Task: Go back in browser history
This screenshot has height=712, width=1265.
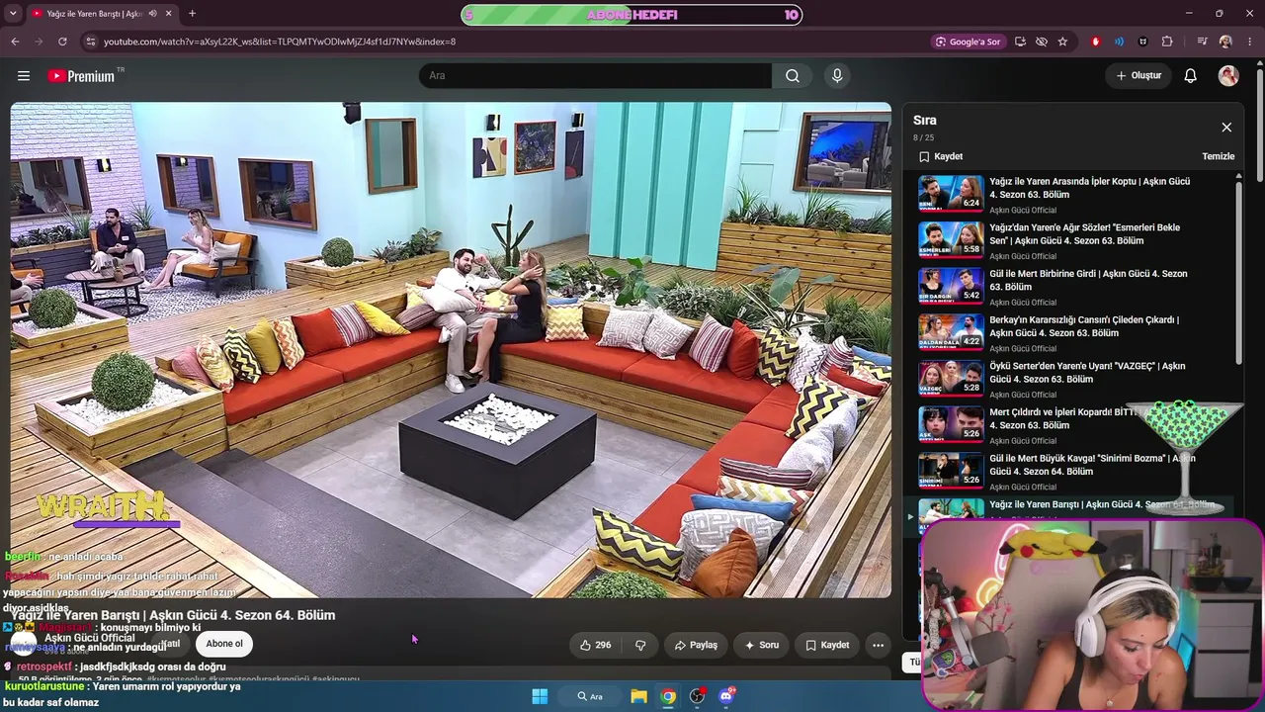Action: click(15, 42)
